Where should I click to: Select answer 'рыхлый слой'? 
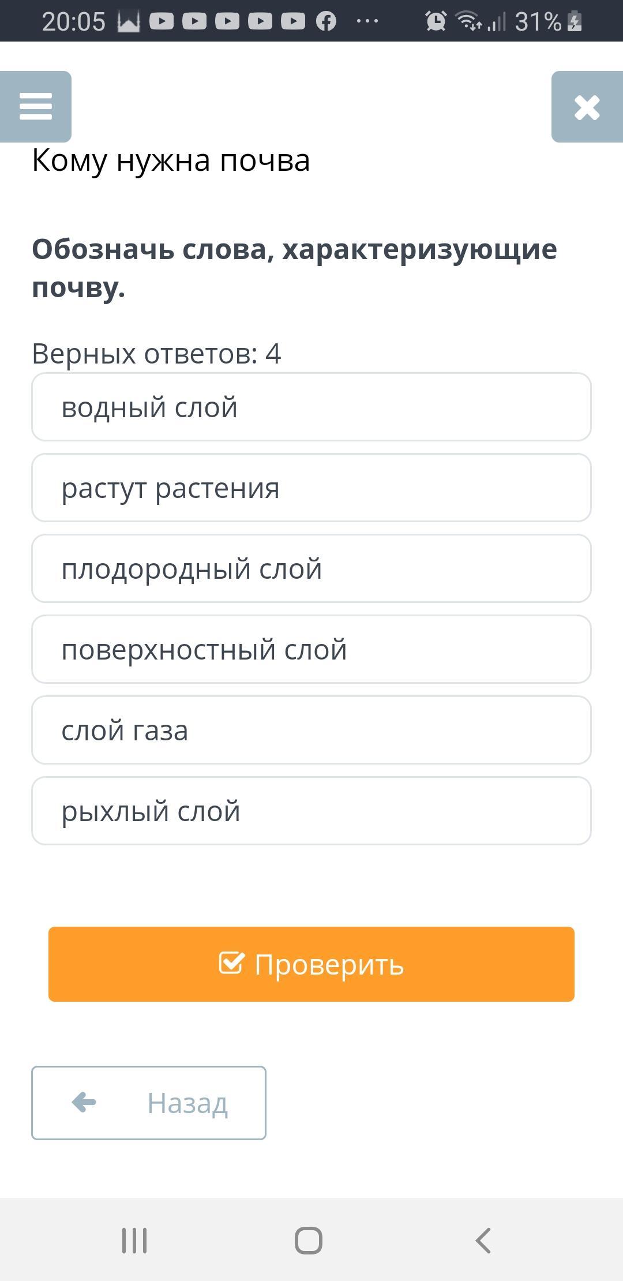coord(311,811)
